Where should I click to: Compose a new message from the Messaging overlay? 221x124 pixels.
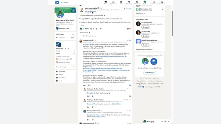point(165,122)
